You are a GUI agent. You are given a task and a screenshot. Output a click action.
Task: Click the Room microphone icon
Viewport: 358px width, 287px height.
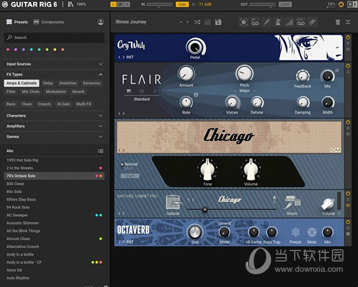[293, 202]
